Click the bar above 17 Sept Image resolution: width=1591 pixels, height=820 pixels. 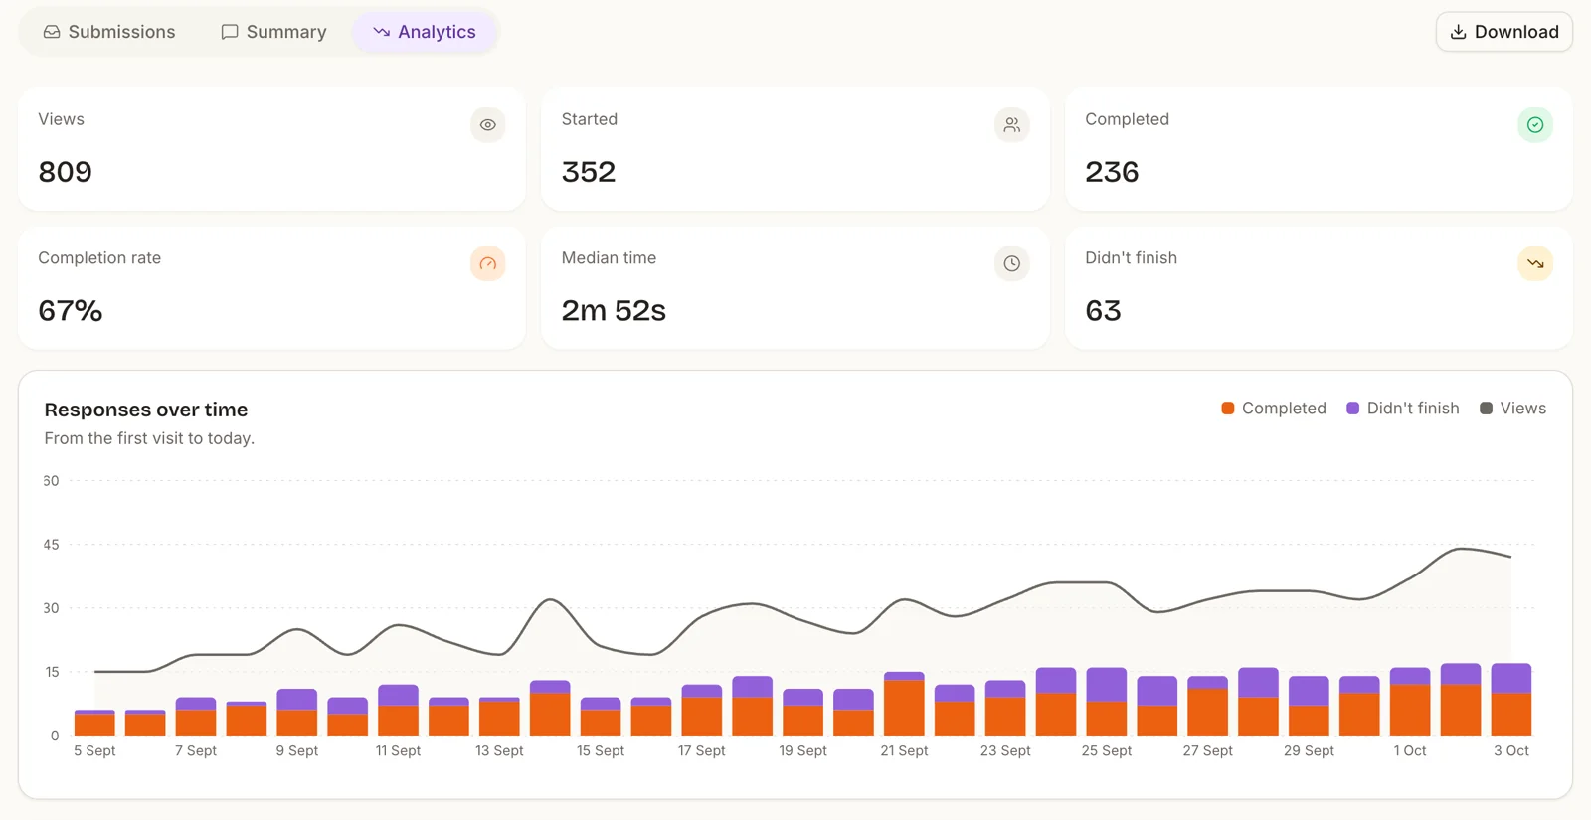[702, 710]
